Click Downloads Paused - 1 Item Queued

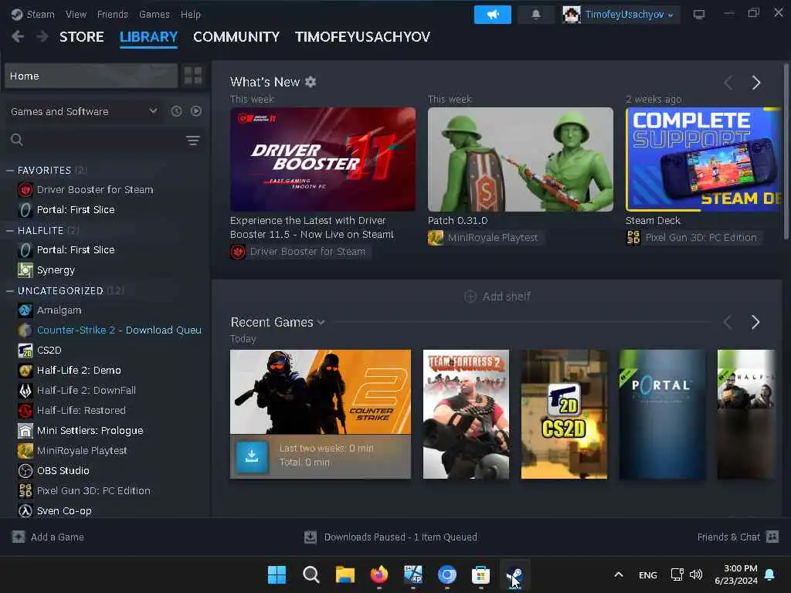401,537
